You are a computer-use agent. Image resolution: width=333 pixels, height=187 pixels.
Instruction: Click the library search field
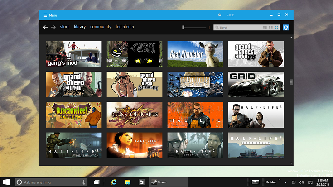pyautogui.click(x=238, y=28)
